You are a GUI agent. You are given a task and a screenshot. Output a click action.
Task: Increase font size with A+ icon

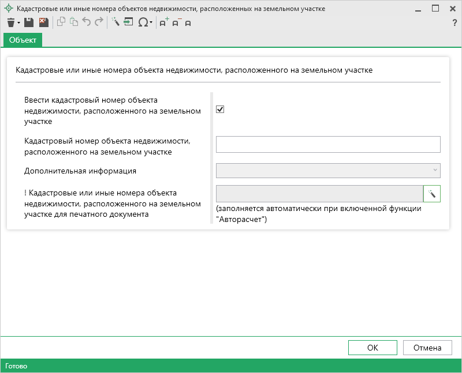coord(164,22)
